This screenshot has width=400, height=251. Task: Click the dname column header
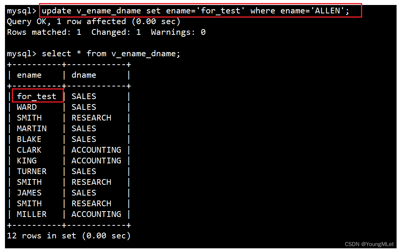coord(84,75)
